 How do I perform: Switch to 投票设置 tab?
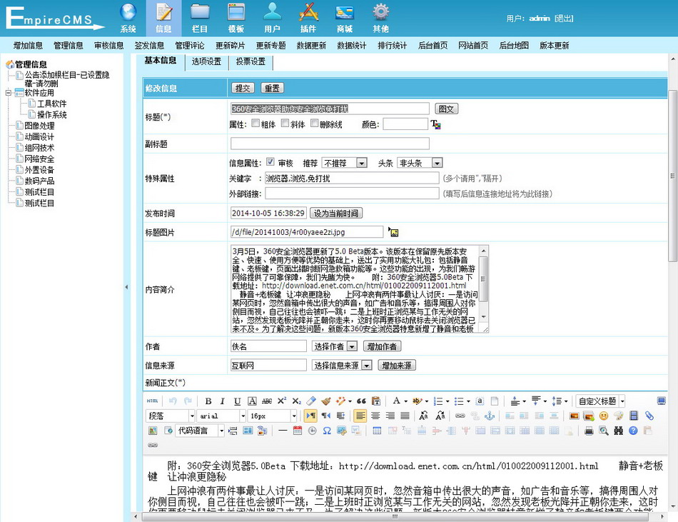251,61
